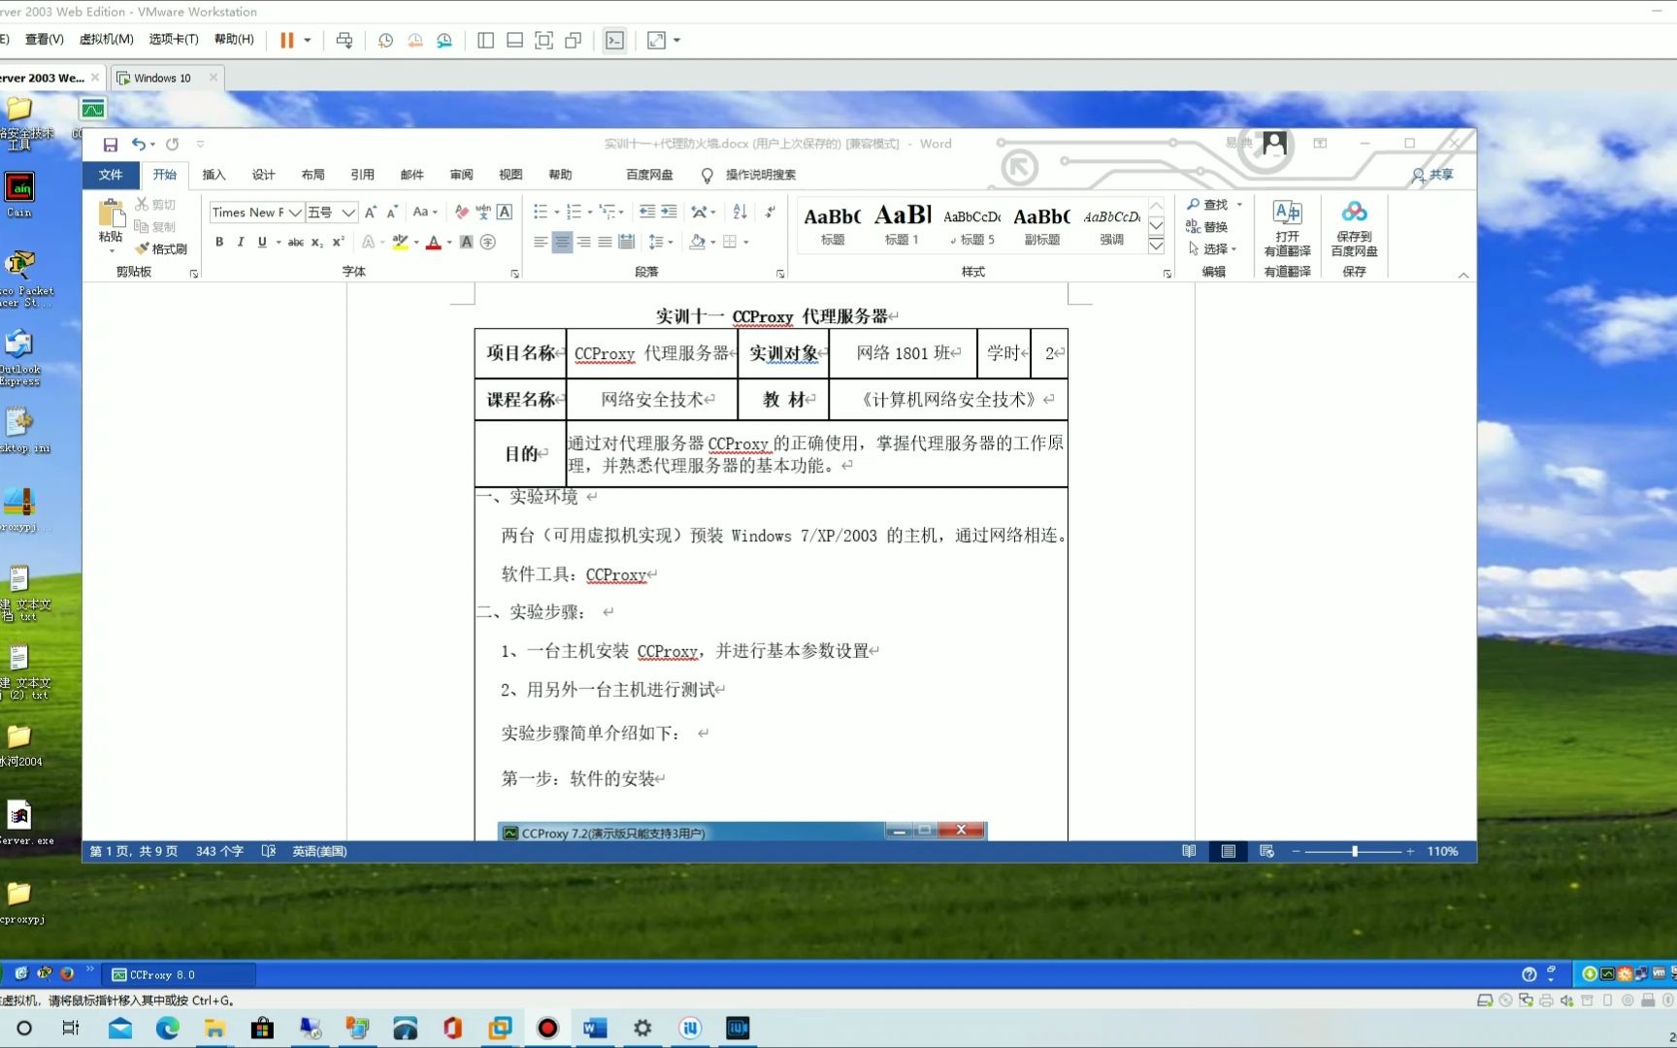Click the Word zoom slider handle
Screen dimensions: 1677x1048
tap(1354, 851)
